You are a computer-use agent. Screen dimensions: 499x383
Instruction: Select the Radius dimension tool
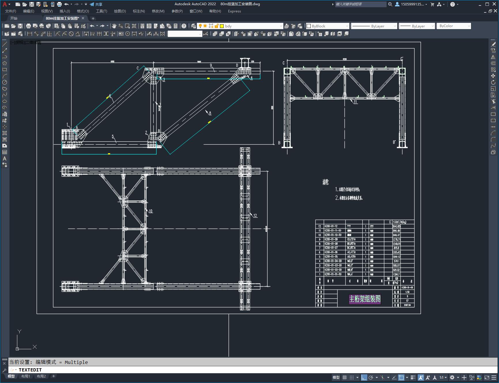tap(58, 34)
